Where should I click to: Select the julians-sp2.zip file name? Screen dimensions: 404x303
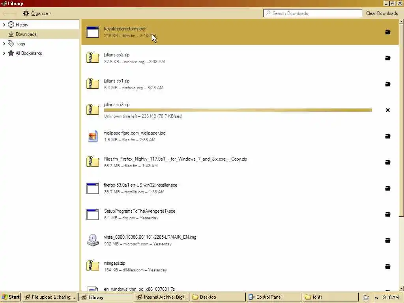(x=116, y=54)
